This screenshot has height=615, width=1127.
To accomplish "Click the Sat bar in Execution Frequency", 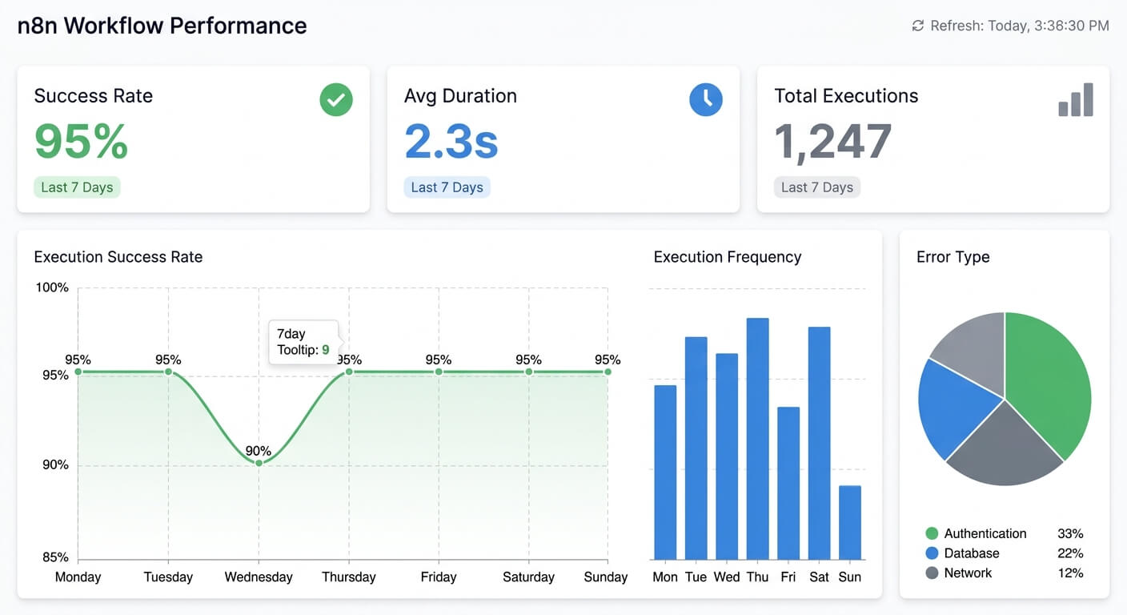I will (x=820, y=443).
